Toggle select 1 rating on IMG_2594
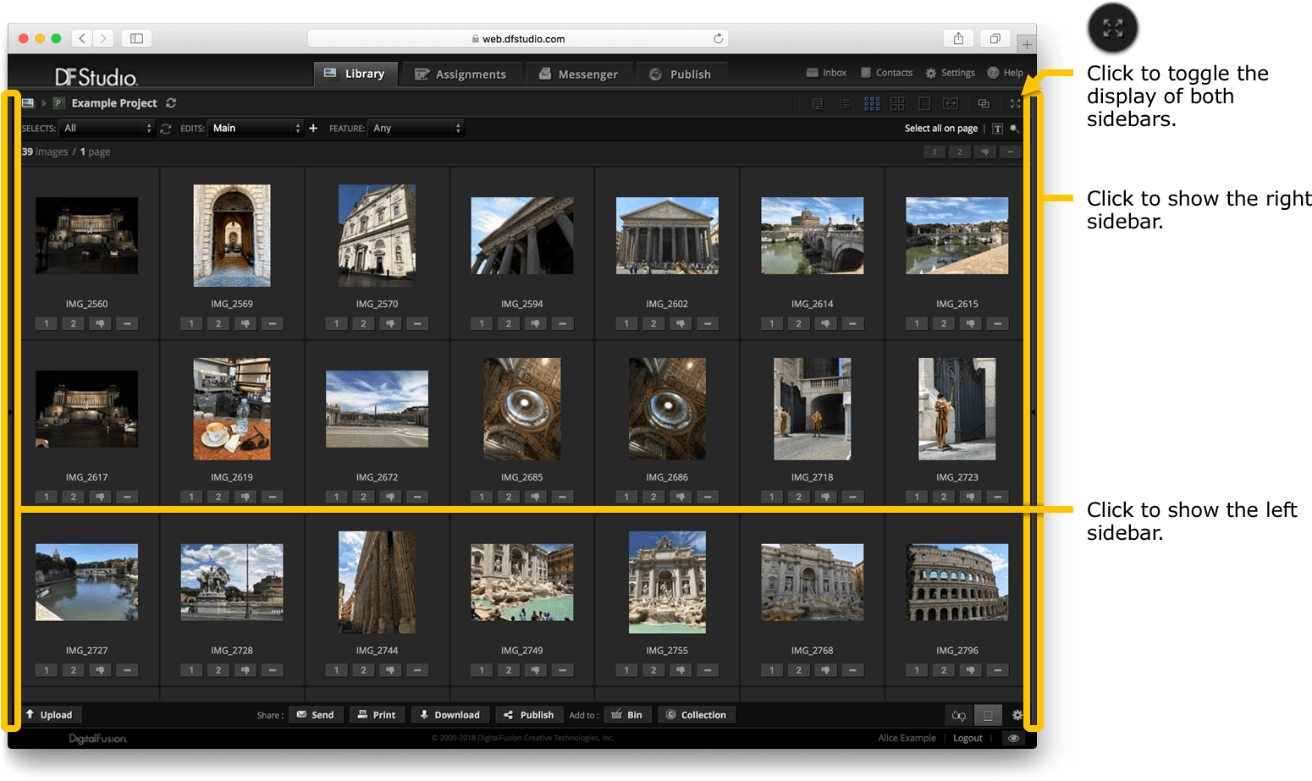The image size is (1312, 781). (x=482, y=323)
